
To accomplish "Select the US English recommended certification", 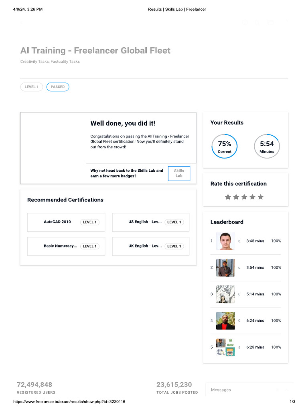I will point(151,222).
